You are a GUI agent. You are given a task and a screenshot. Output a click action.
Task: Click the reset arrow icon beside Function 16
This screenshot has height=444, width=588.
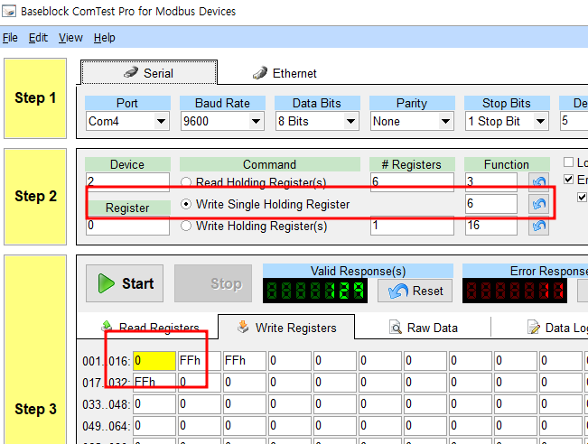tap(538, 226)
